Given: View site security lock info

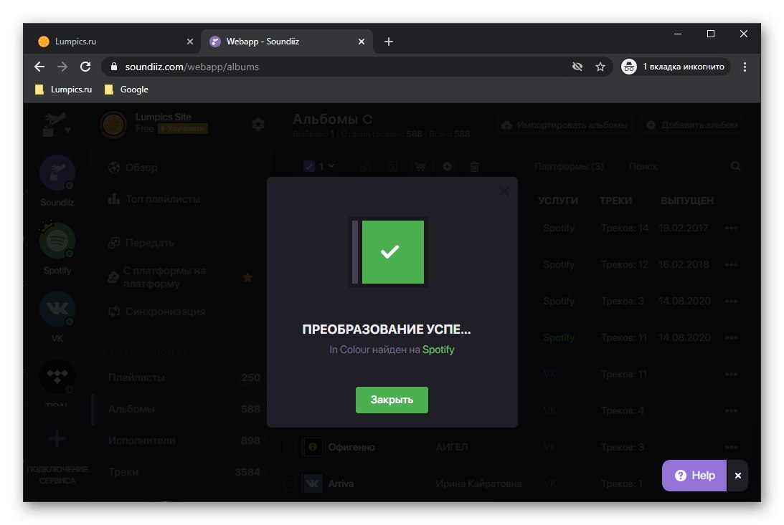Looking at the screenshot, I should click(x=113, y=67).
